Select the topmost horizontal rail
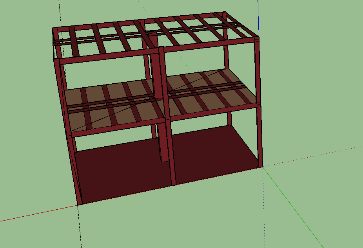Screen dimensions: 363x248 tap(157, 20)
